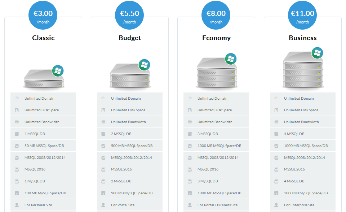The width and height of the screenshot is (346, 212).
Task: Click Economy plan's MSSQL 2016 text
Action: [208, 169]
